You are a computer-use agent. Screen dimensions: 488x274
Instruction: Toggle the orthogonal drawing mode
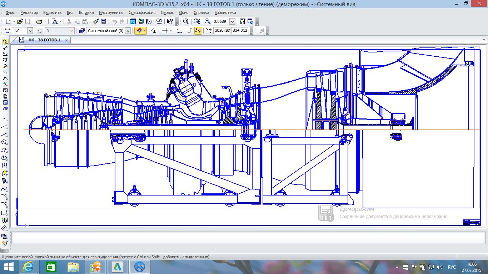tap(190, 31)
